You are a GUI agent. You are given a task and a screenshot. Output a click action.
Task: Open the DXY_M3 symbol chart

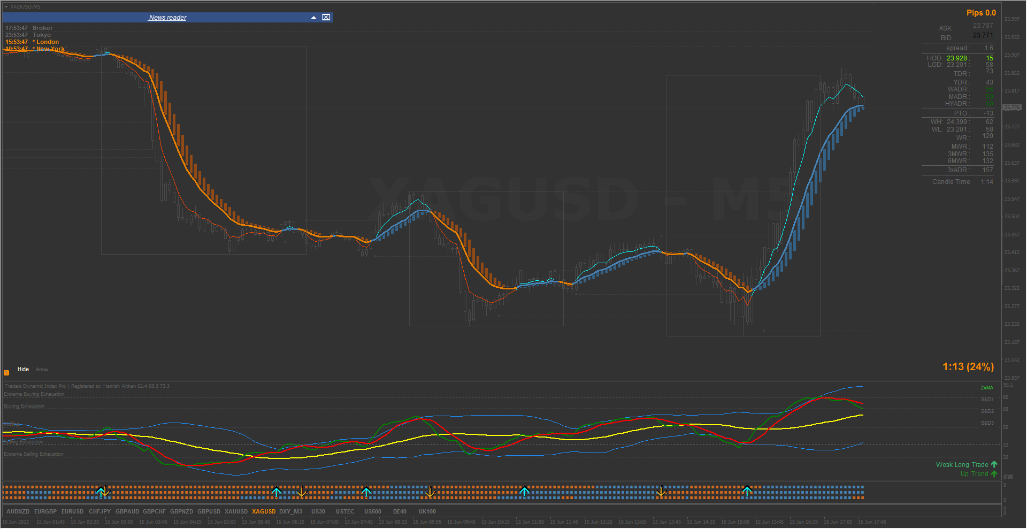tap(290, 512)
